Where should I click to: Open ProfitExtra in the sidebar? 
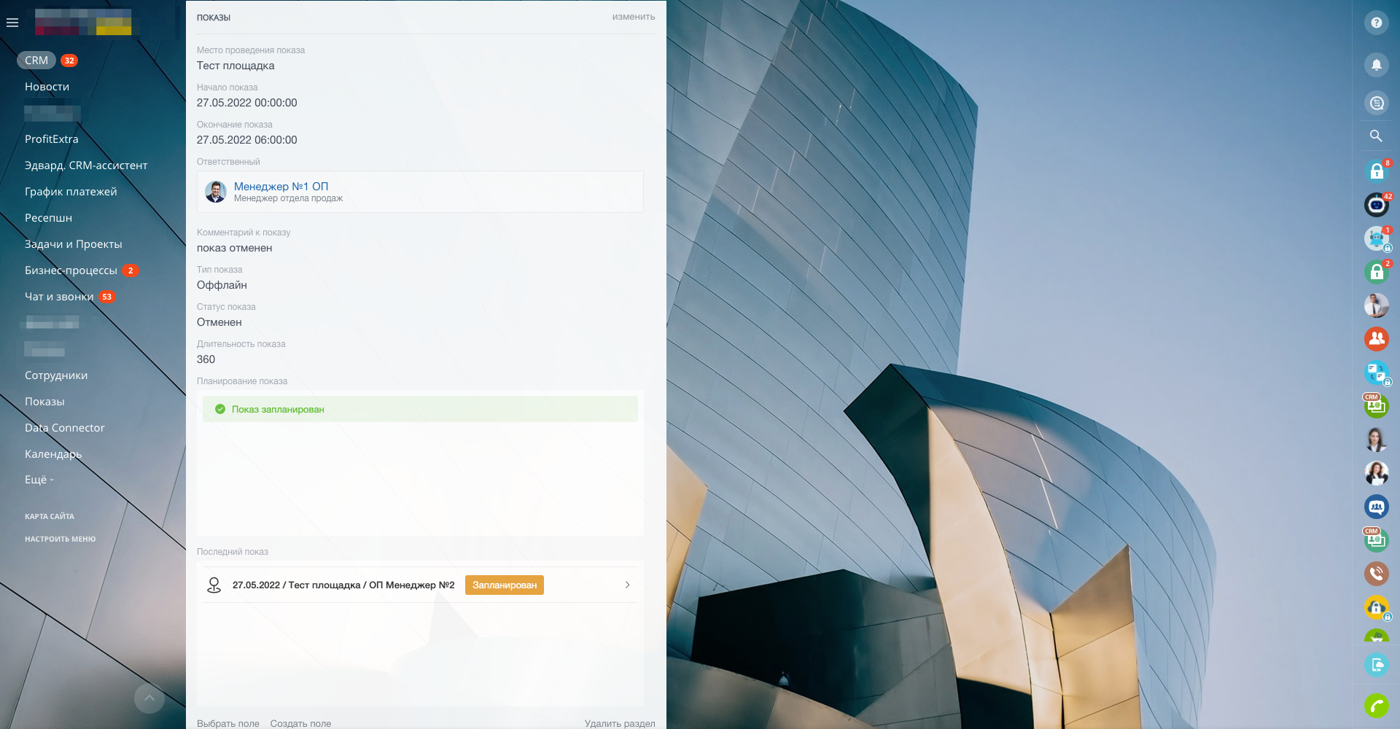point(51,139)
